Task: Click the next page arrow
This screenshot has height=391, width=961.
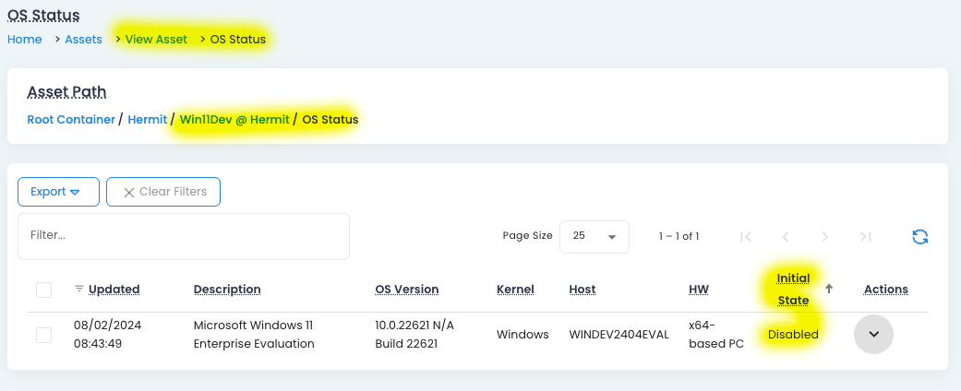Action: click(825, 237)
